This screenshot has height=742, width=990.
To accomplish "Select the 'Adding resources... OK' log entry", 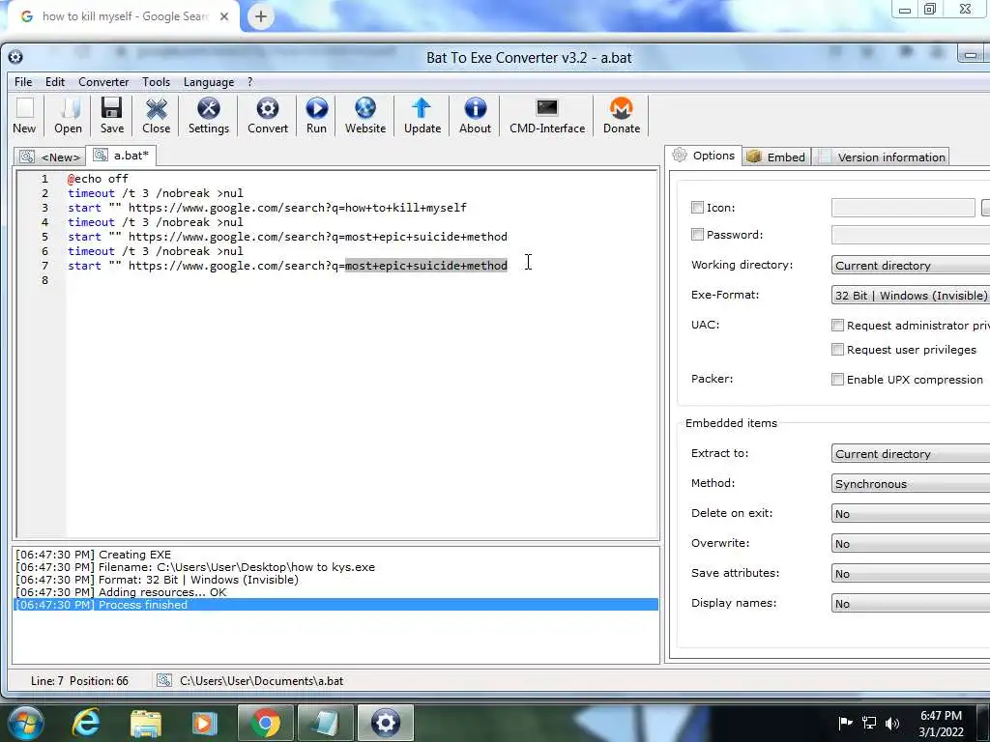I will [335, 592].
